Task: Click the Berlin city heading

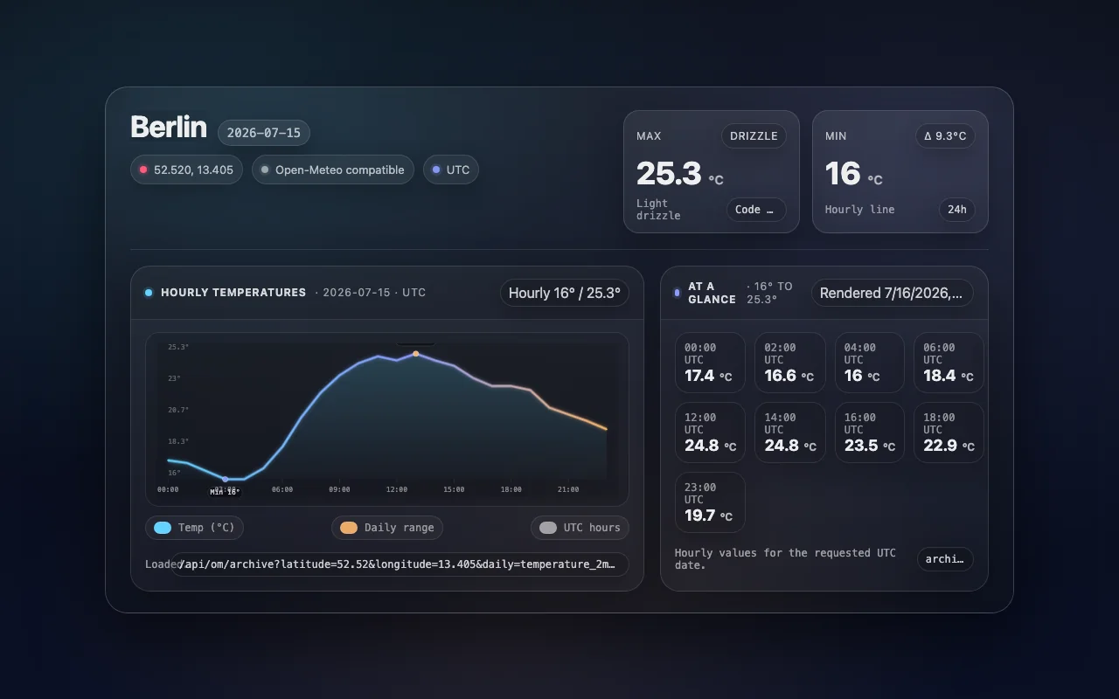Action: pos(169,128)
